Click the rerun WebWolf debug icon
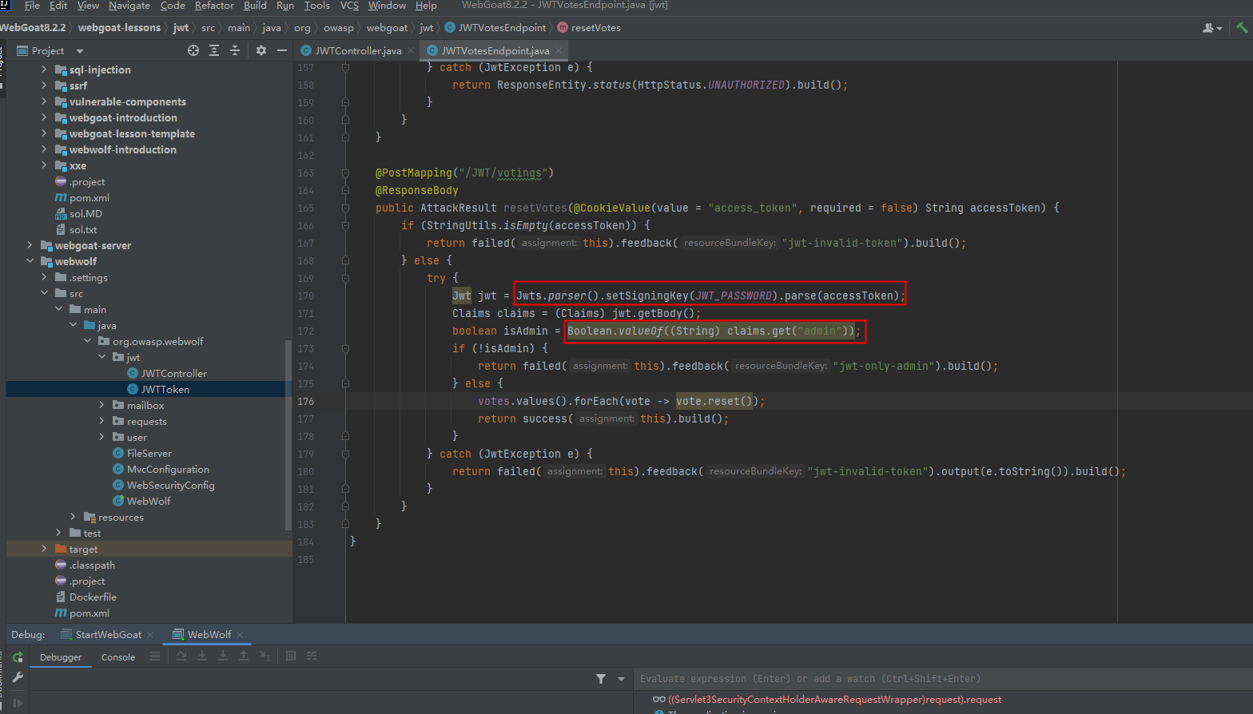 [x=18, y=657]
